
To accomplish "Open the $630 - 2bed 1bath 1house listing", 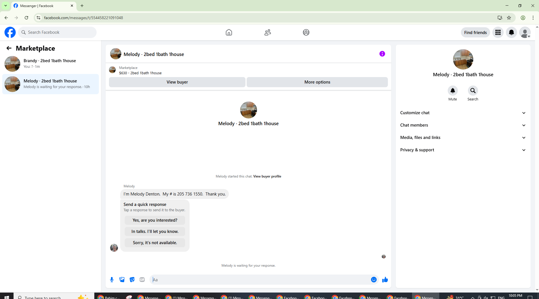I will point(140,73).
